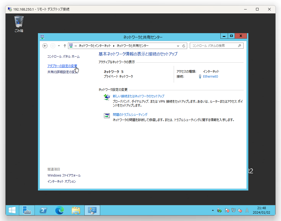Click the IME input mode A indicator

click(247, 210)
